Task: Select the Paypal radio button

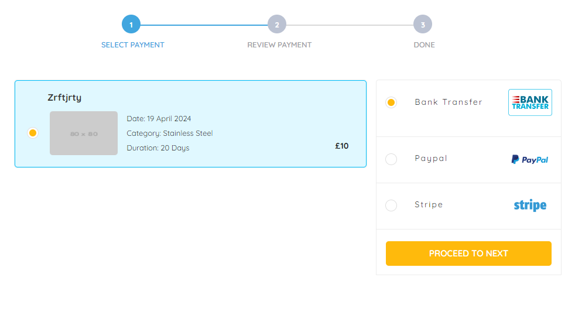Action: pos(391,159)
